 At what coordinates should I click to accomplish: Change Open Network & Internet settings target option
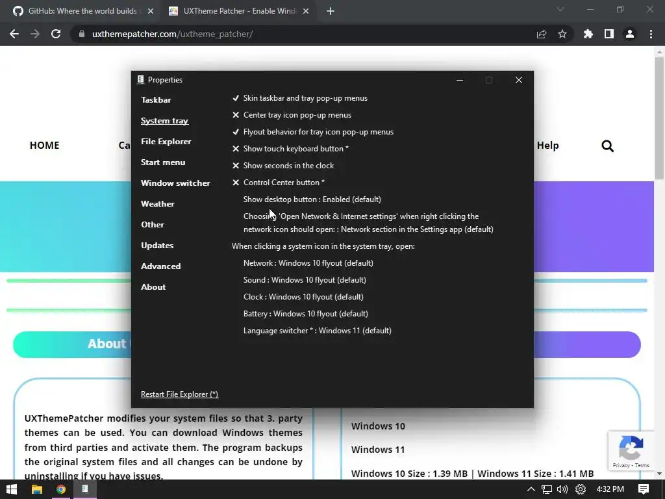(368, 223)
